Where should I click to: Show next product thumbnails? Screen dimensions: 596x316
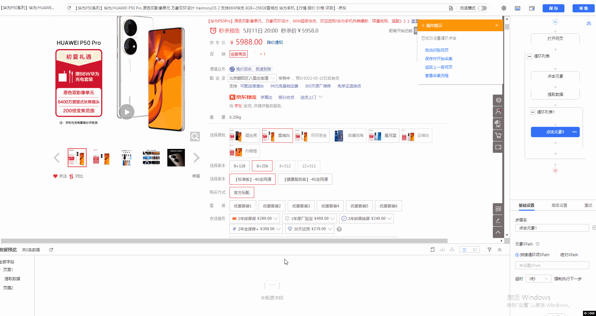(x=196, y=158)
